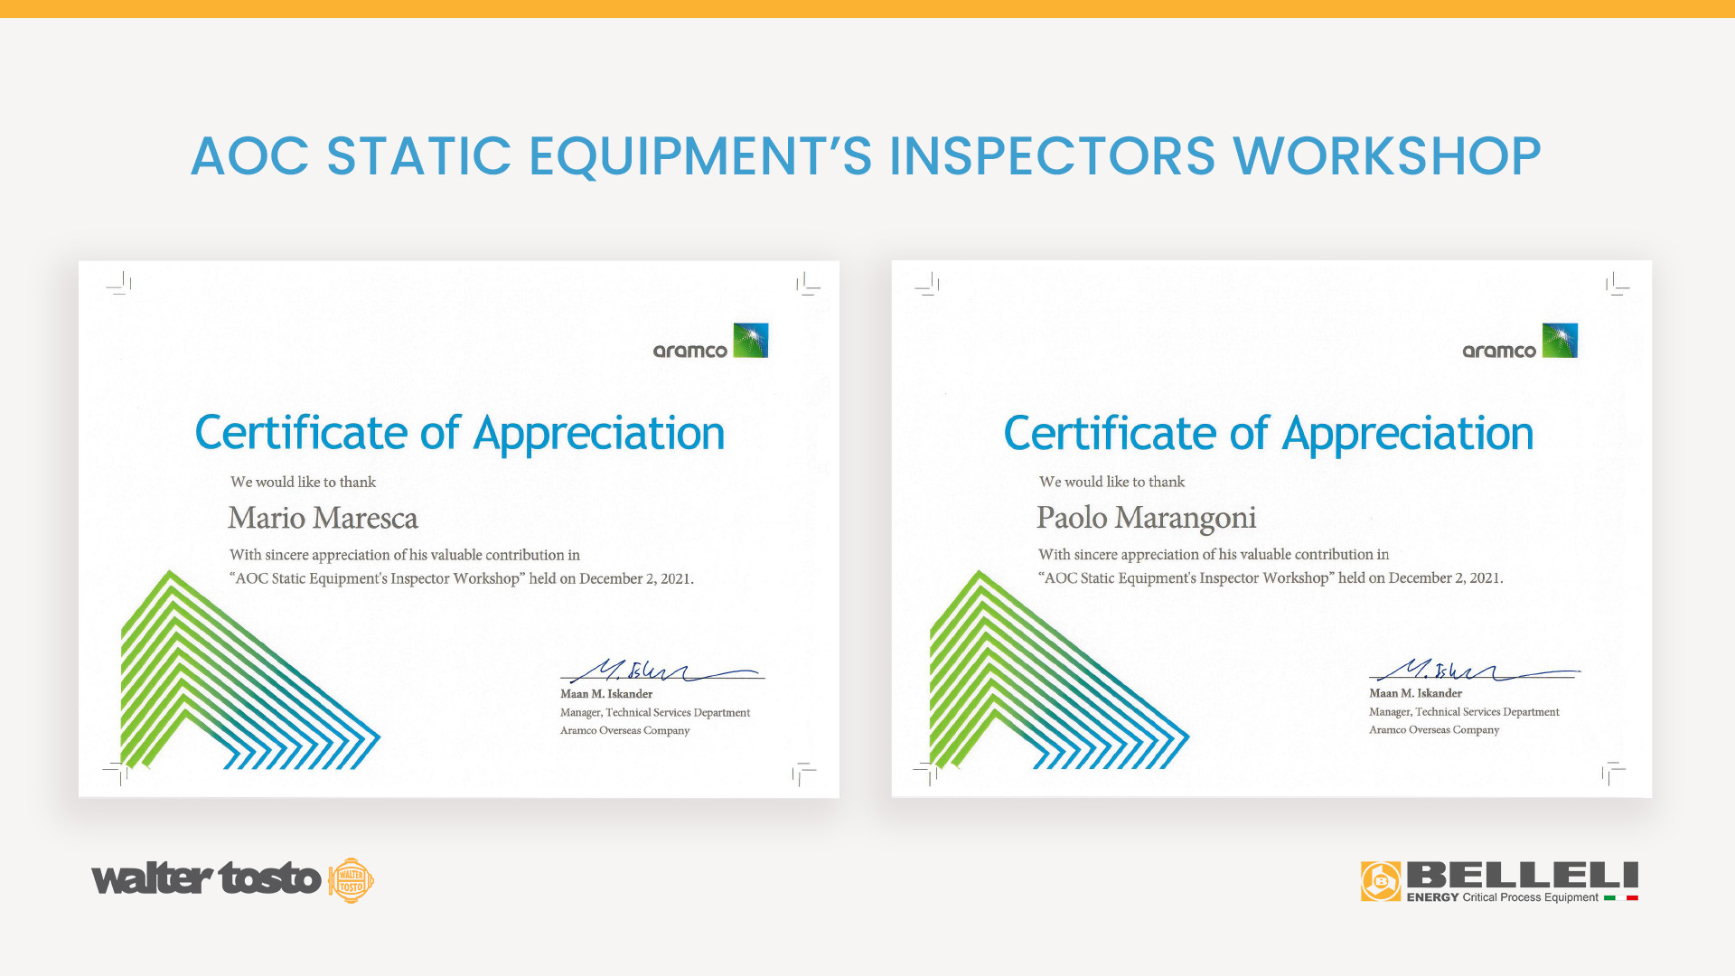1735x976 pixels.
Task: Click the green-blue chevron graphic on Maresca's certificate
Action: pyautogui.click(x=250, y=670)
